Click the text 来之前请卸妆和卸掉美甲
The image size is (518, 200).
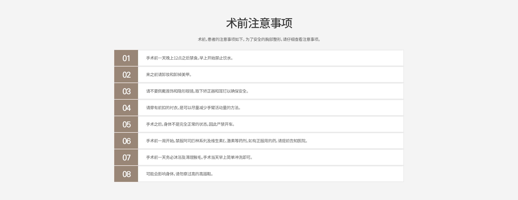click(x=169, y=75)
